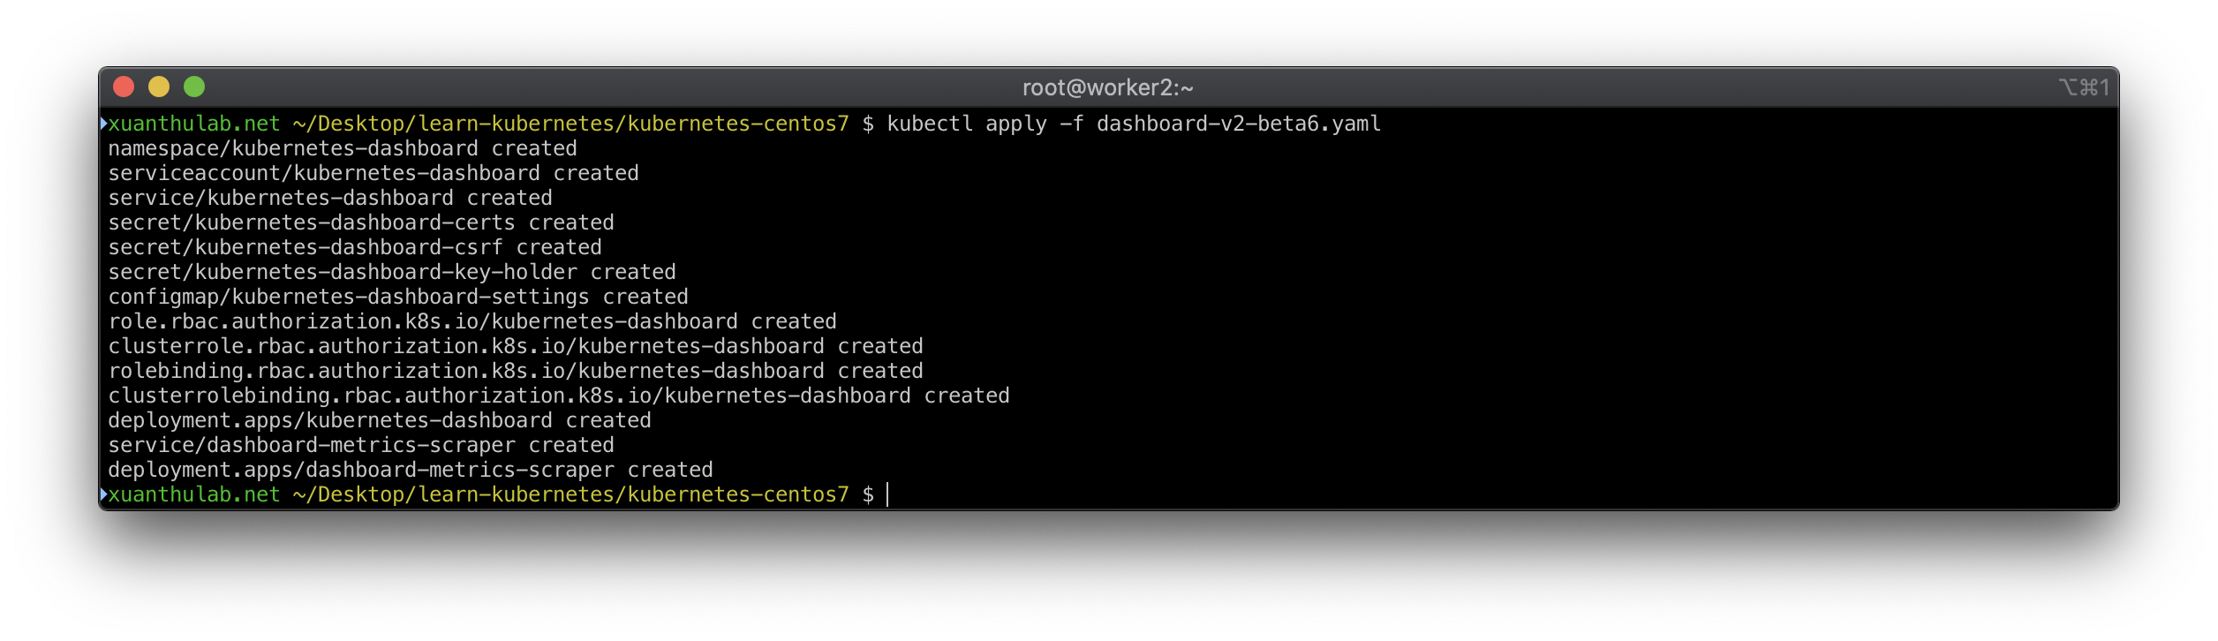Click the blue prompt marker arrow on last line
Viewport: 2218px width, 641px height.
103,494
